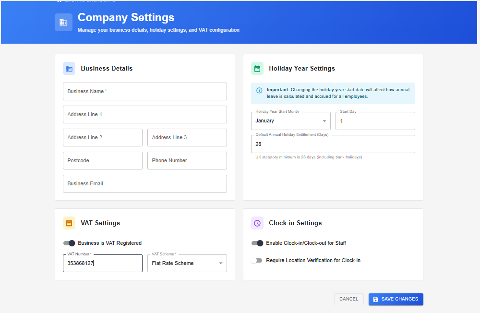Image resolution: width=480 pixels, height=313 pixels.
Task: Disable Clock-in/Clock-out for Staff switch
Action: [257, 243]
